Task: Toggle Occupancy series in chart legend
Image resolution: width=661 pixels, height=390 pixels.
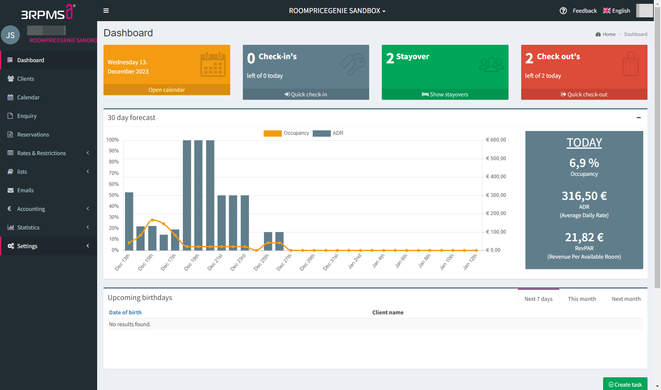Action: tap(286, 133)
